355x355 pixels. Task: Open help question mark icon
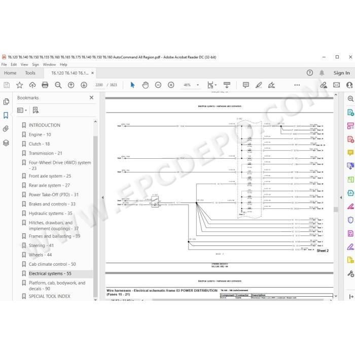310,73
